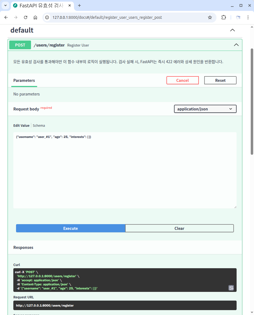Click the 'Register User' summary text
The height and width of the screenshot is (315, 254).
coord(78,45)
